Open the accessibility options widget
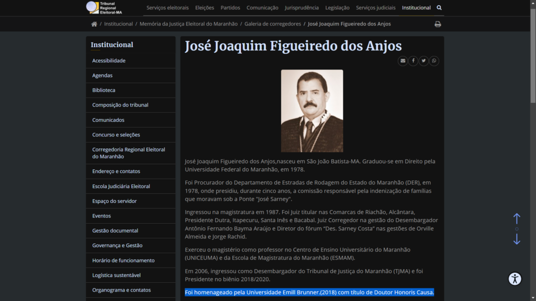536x301 pixels. click(x=515, y=279)
